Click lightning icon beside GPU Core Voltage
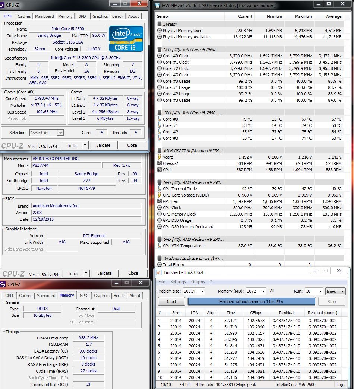 click(x=159, y=195)
